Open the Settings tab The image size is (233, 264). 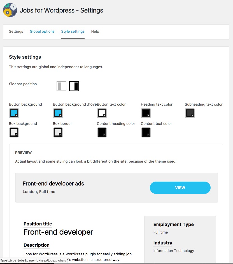tap(16, 32)
